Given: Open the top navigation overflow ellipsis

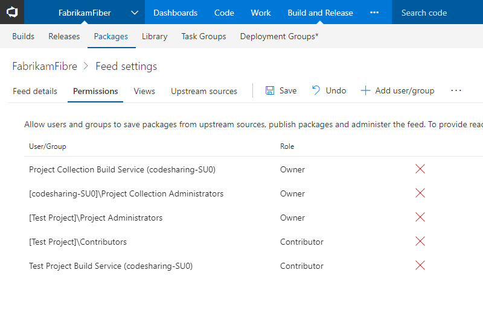Looking at the screenshot, I should pos(374,13).
